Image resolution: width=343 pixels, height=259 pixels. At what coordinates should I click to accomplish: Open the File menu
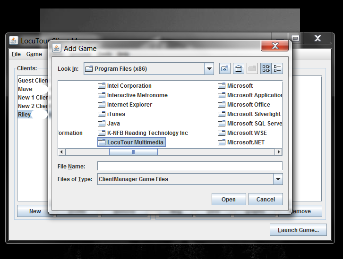[16, 54]
